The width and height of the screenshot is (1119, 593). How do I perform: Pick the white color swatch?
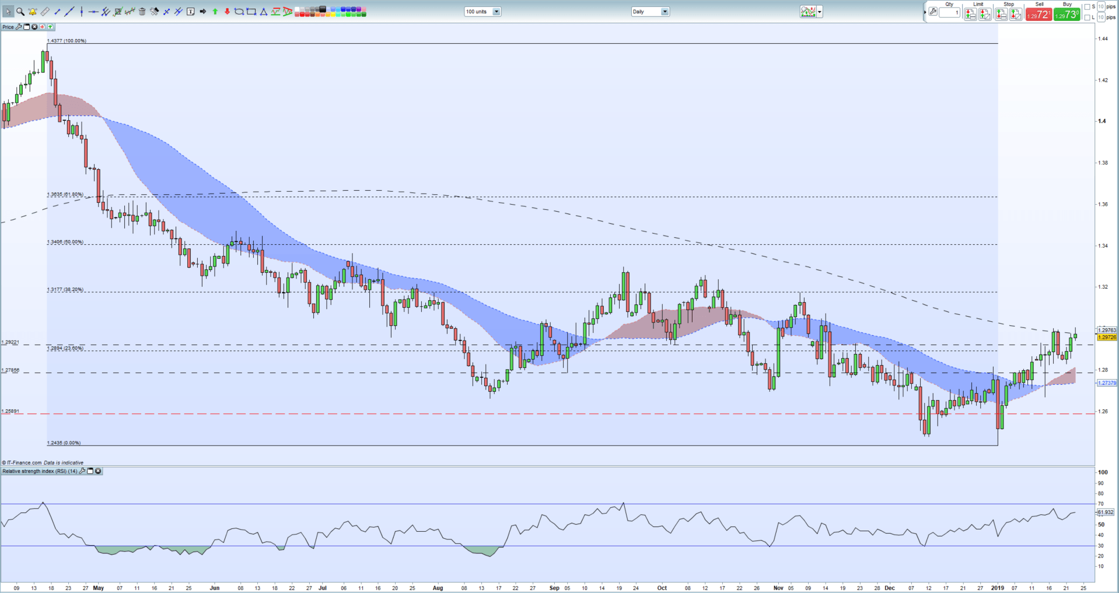(296, 9)
